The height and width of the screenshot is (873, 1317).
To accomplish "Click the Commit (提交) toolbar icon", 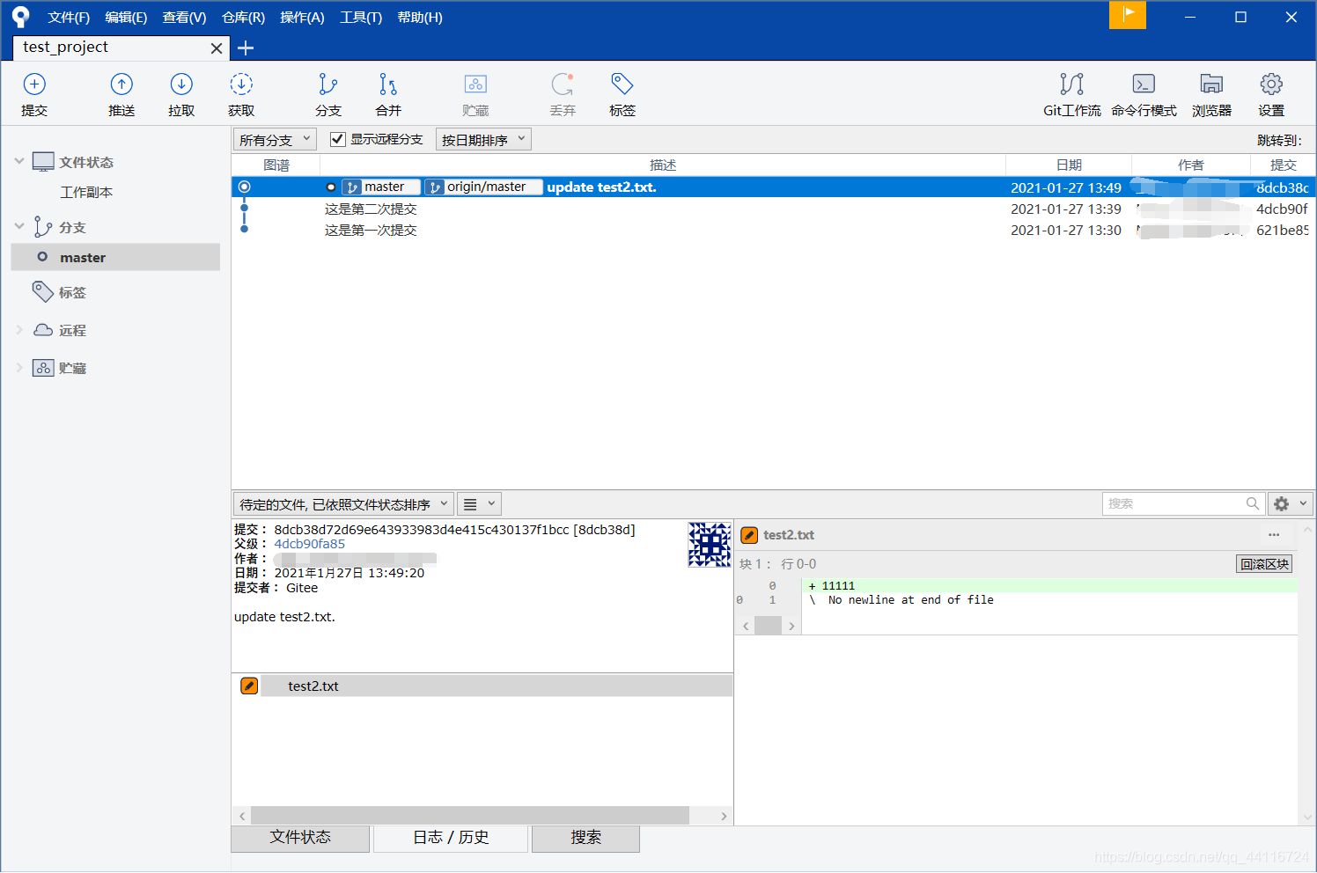I will point(34,84).
